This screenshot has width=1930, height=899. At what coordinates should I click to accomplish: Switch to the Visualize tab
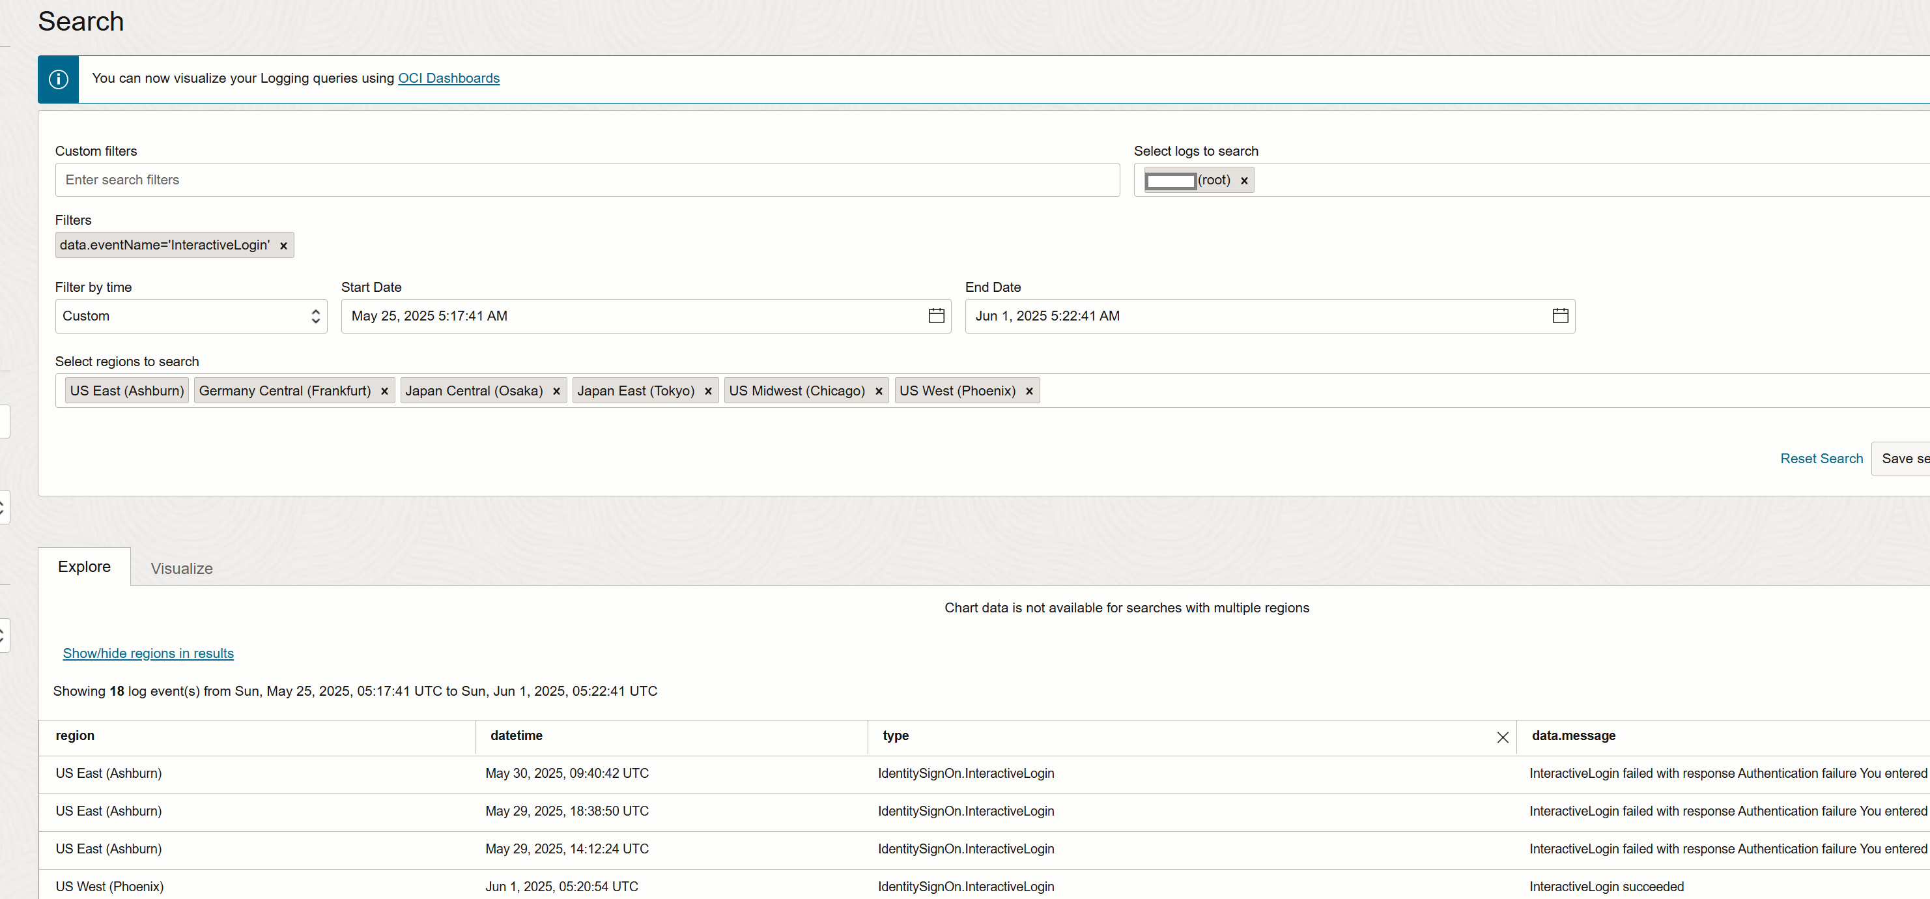(x=181, y=569)
